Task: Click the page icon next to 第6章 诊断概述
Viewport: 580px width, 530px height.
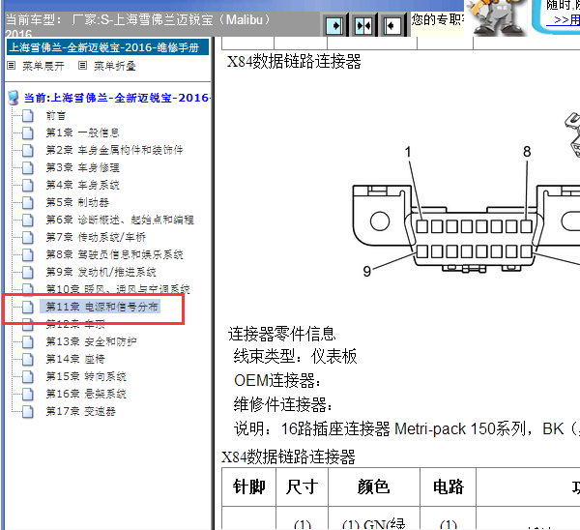Action: (x=28, y=220)
